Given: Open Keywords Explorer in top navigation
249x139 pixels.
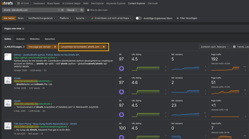Looking at the screenshot, I should [x=116, y=3].
